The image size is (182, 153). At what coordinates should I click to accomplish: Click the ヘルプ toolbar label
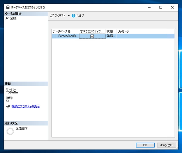pos(80,16)
